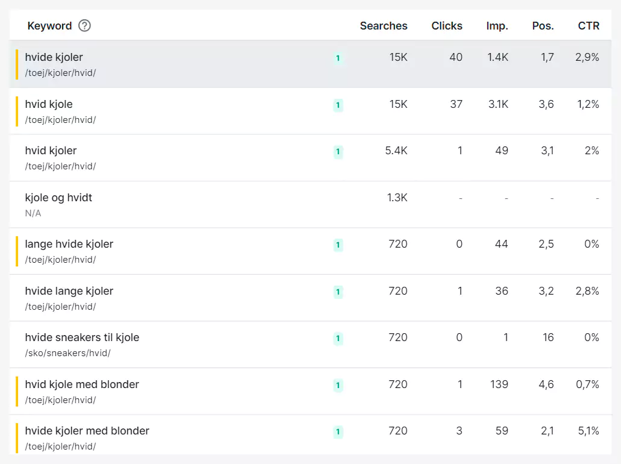Click the yellow marker beside hvide kjoler
This screenshot has width=621, height=464.
click(x=17, y=64)
